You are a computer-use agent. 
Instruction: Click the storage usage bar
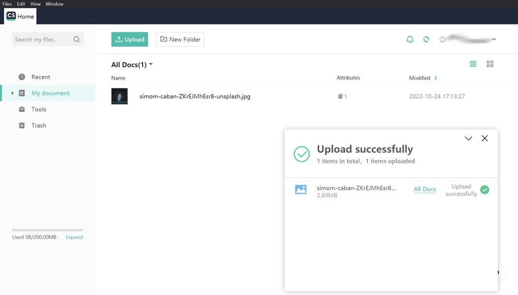click(x=47, y=230)
